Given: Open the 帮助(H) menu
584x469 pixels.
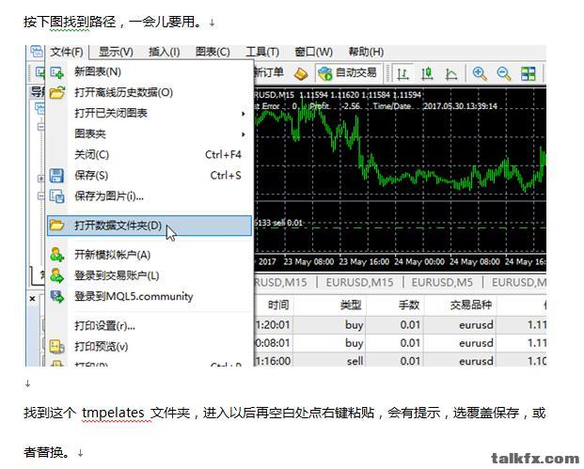Looking at the screenshot, I should (366, 52).
